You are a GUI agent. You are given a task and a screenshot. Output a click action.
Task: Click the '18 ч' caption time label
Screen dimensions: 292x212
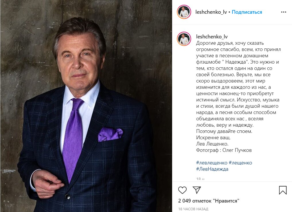[200, 179]
